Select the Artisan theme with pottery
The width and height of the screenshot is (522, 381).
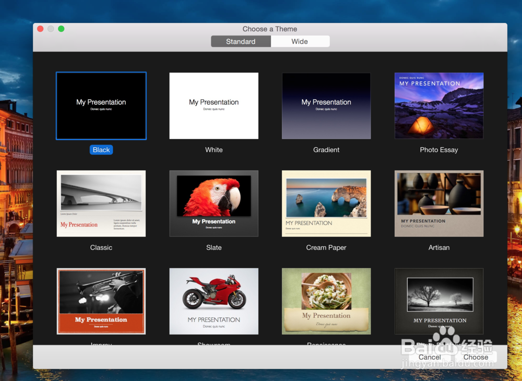(x=439, y=204)
